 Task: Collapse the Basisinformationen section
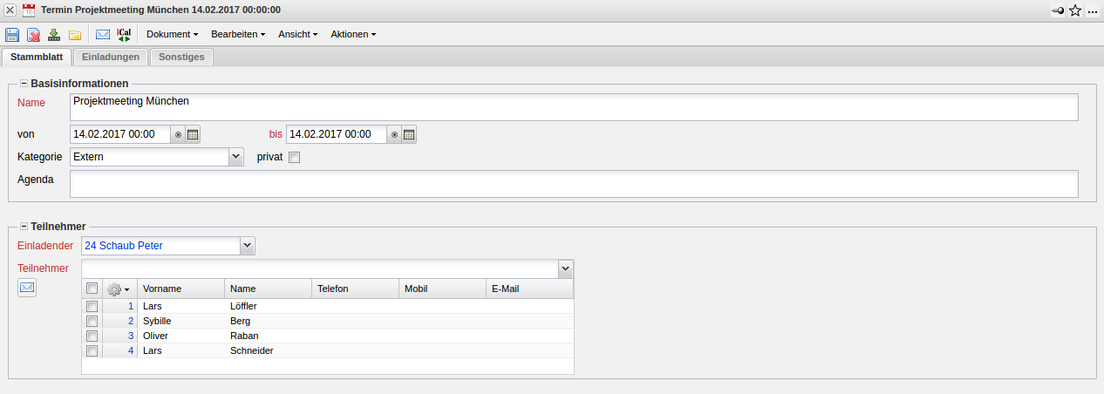[x=24, y=84]
